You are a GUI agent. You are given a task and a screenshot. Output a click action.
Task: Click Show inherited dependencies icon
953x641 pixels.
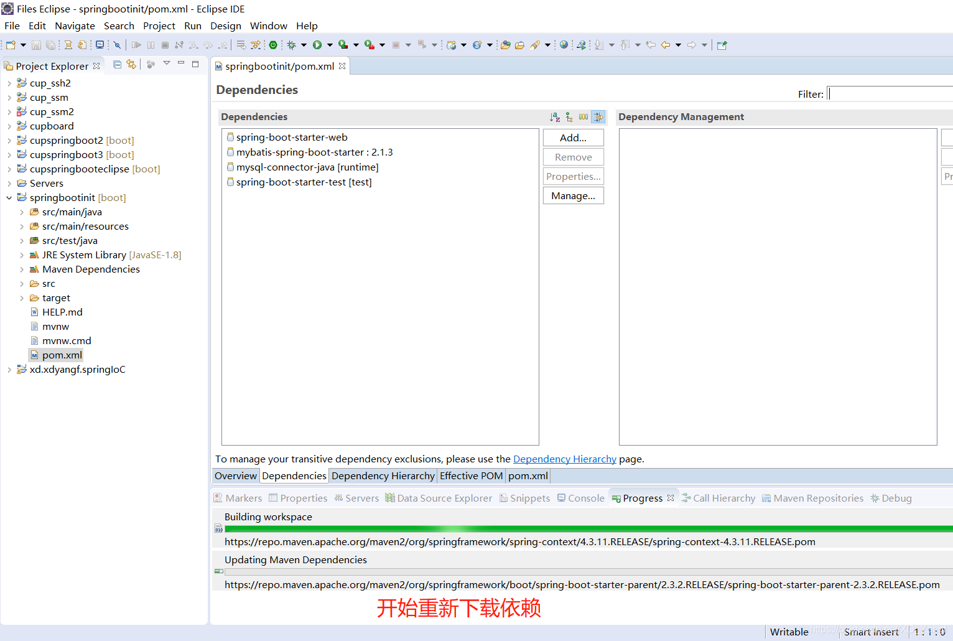(x=569, y=117)
